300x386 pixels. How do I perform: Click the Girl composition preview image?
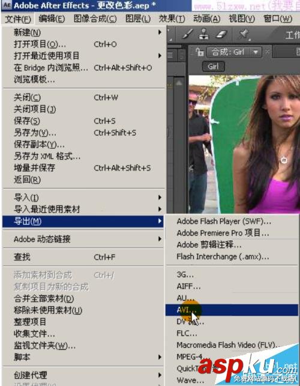point(244,144)
